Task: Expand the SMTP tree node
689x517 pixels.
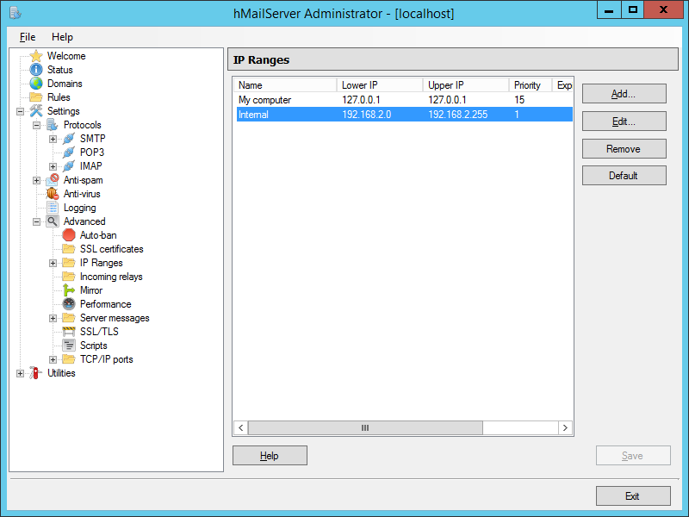Action: (x=53, y=140)
